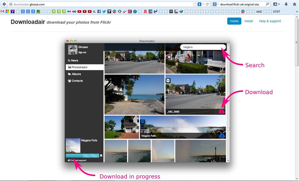Click the Sign out link under Ghusse

click(82, 52)
